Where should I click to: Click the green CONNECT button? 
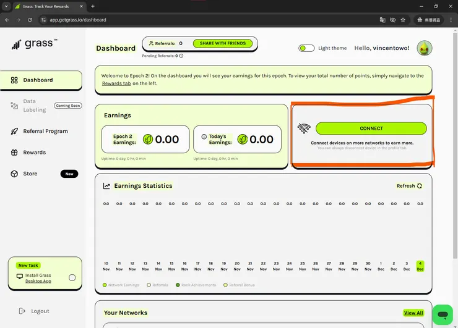click(371, 128)
